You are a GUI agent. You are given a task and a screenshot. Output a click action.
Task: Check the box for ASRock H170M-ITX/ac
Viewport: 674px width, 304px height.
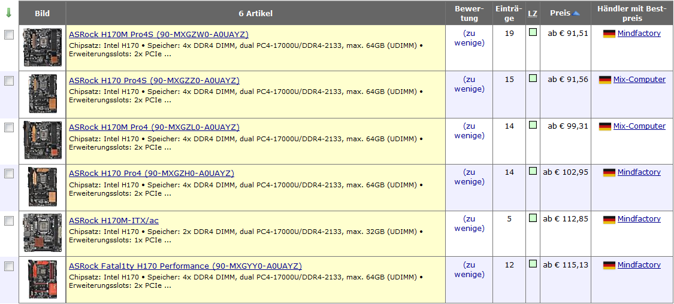[9, 221]
